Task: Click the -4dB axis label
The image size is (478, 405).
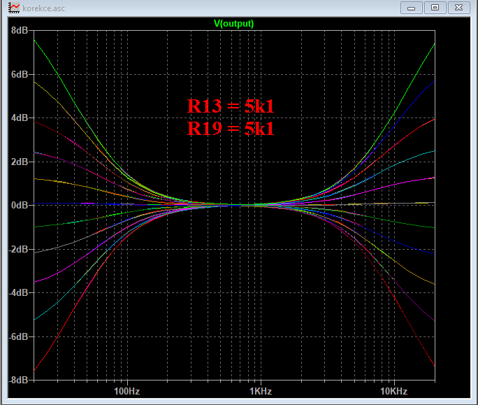Action: (18, 292)
